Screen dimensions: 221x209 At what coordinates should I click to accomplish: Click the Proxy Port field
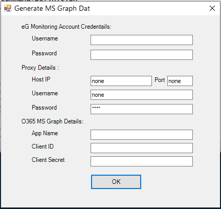tap(180, 81)
